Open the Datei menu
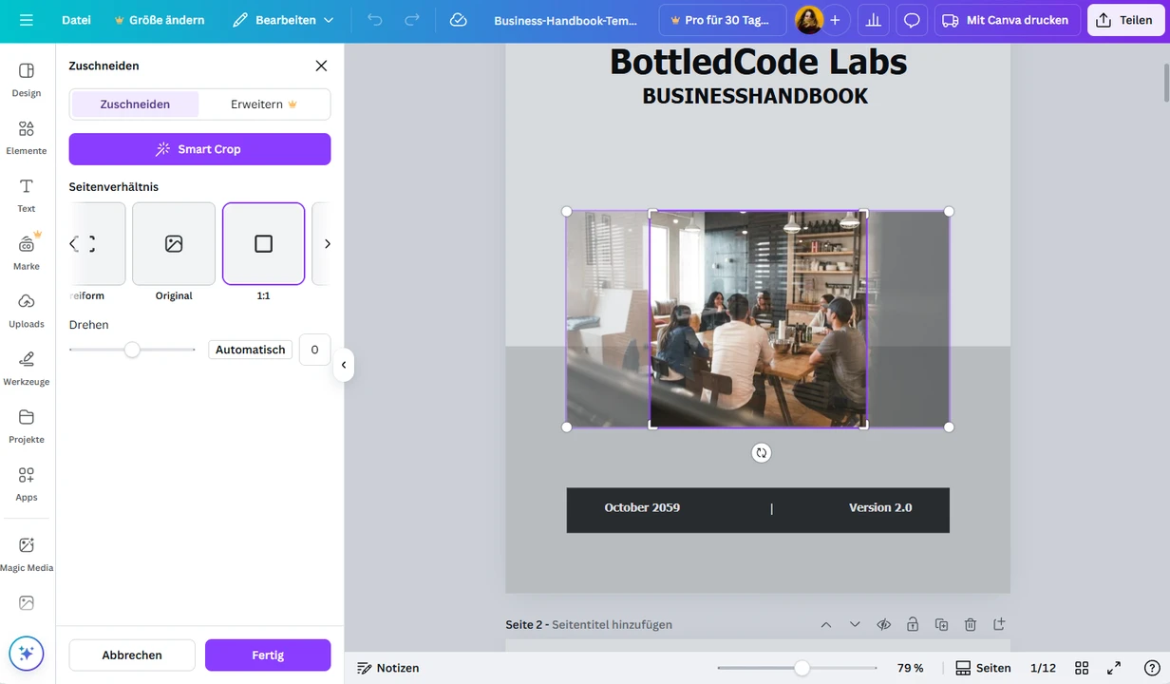 (x=76, y=20)
